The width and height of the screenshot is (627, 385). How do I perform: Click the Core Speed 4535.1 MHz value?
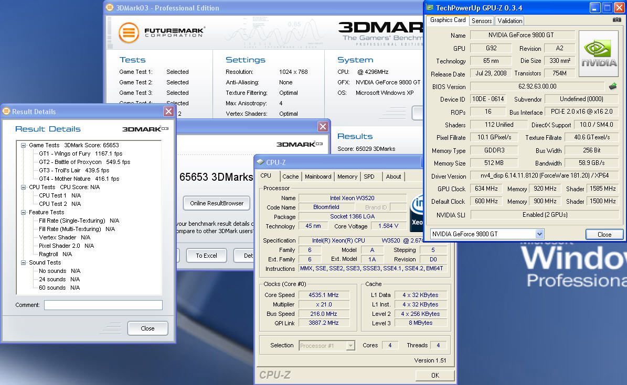[x=324, y=295]
